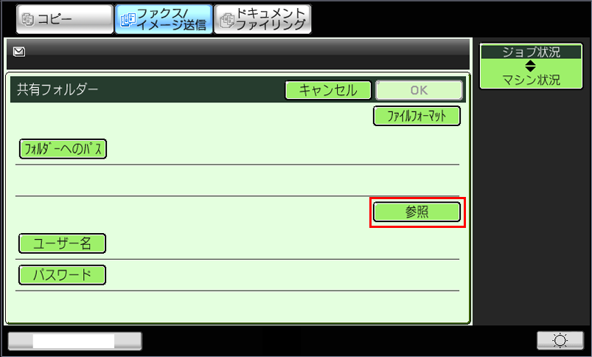This screenshot has height=357, width=592.
Task: Choose the ユーザー名 button
Action: [x=62, y=243]
